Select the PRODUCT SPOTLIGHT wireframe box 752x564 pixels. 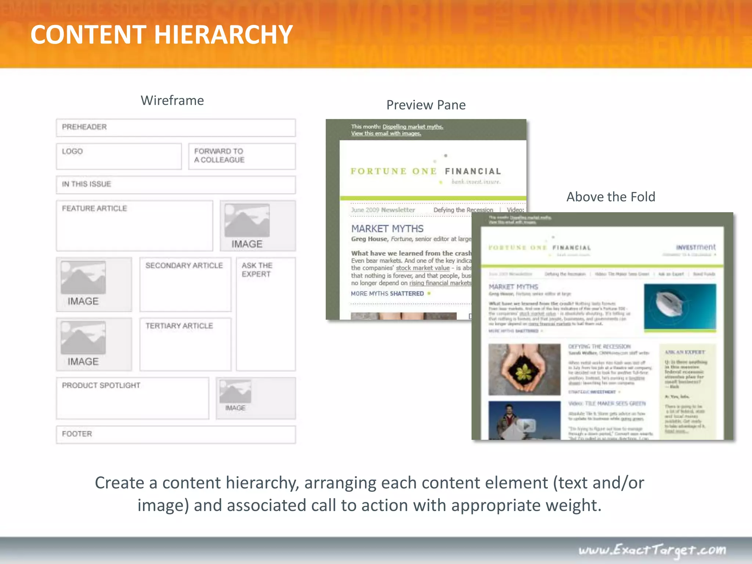coord(133,398)
